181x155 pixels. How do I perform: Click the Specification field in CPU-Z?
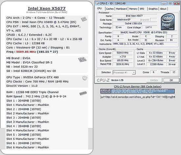[x=145, y=32]
